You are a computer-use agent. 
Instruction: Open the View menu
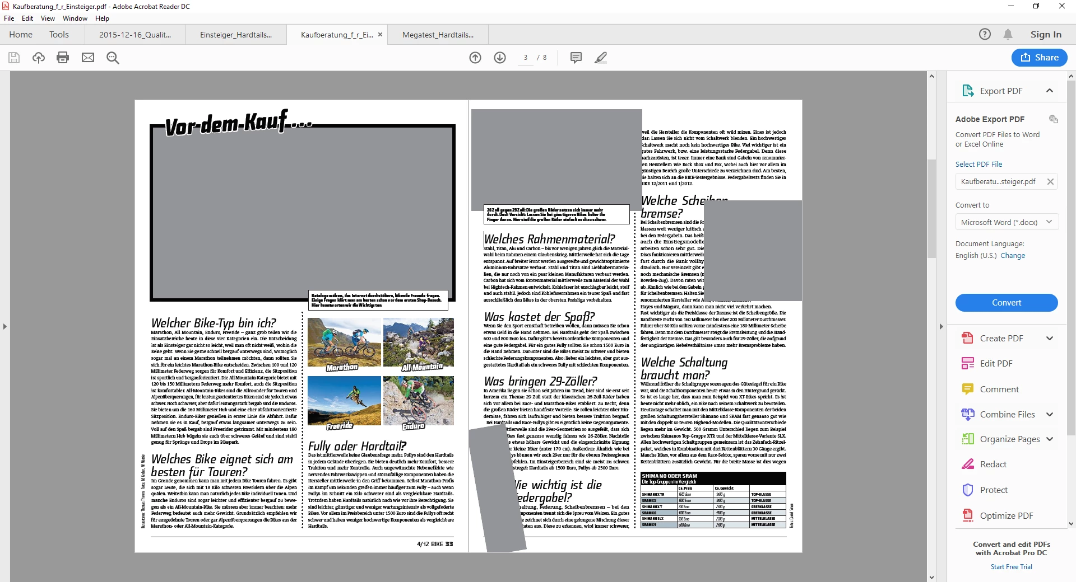coord(48,18)
